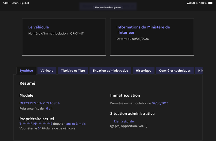Select the registration number CR-0**-JT text
The height and width of the screenshot is (141, 216).
(77, 33)
